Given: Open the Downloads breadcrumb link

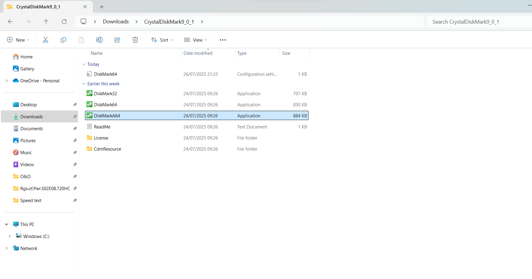Looking at the screenshot, I should point(115,22).
